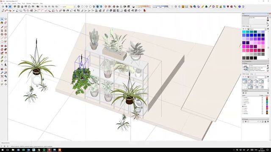The width and height of the screenshot is (271, 152).
Task: Pick the black color swatch
Action: [255, 58]
